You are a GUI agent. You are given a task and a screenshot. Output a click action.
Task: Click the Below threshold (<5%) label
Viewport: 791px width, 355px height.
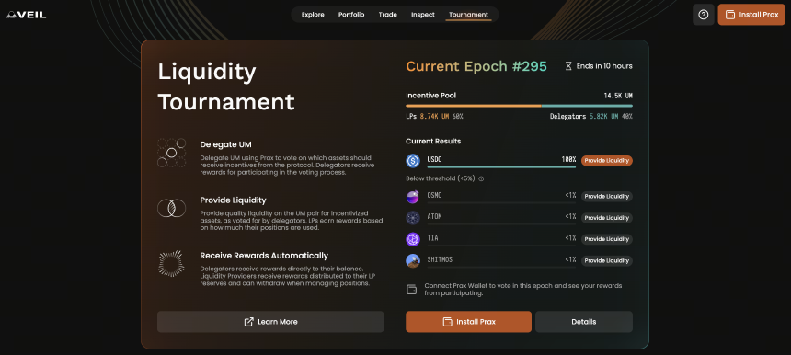point(441,178)
